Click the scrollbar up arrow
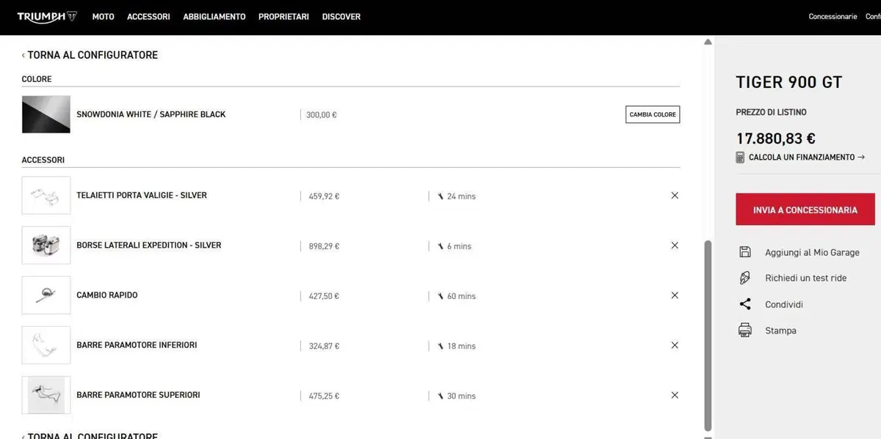Viewport: 881px width, 439px height. [708, 42]
